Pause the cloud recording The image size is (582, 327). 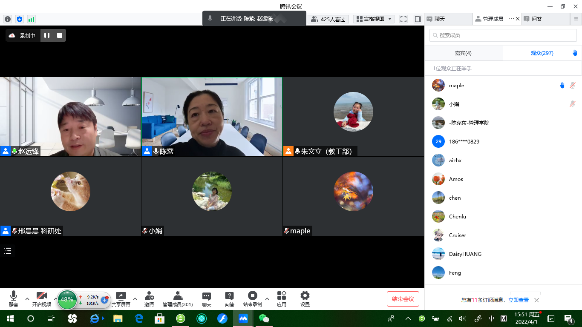(x=47, y=35)
